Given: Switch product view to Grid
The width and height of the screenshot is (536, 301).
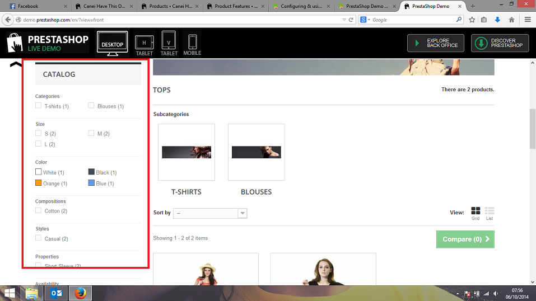Looking at the screenshot, I should 476,213.
